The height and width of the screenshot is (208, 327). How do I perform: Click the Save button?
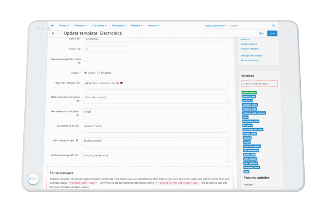coord(272,33)
